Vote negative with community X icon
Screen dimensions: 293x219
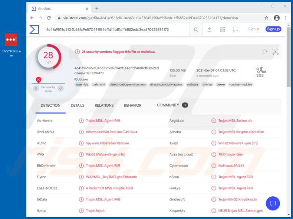[36, 88]
